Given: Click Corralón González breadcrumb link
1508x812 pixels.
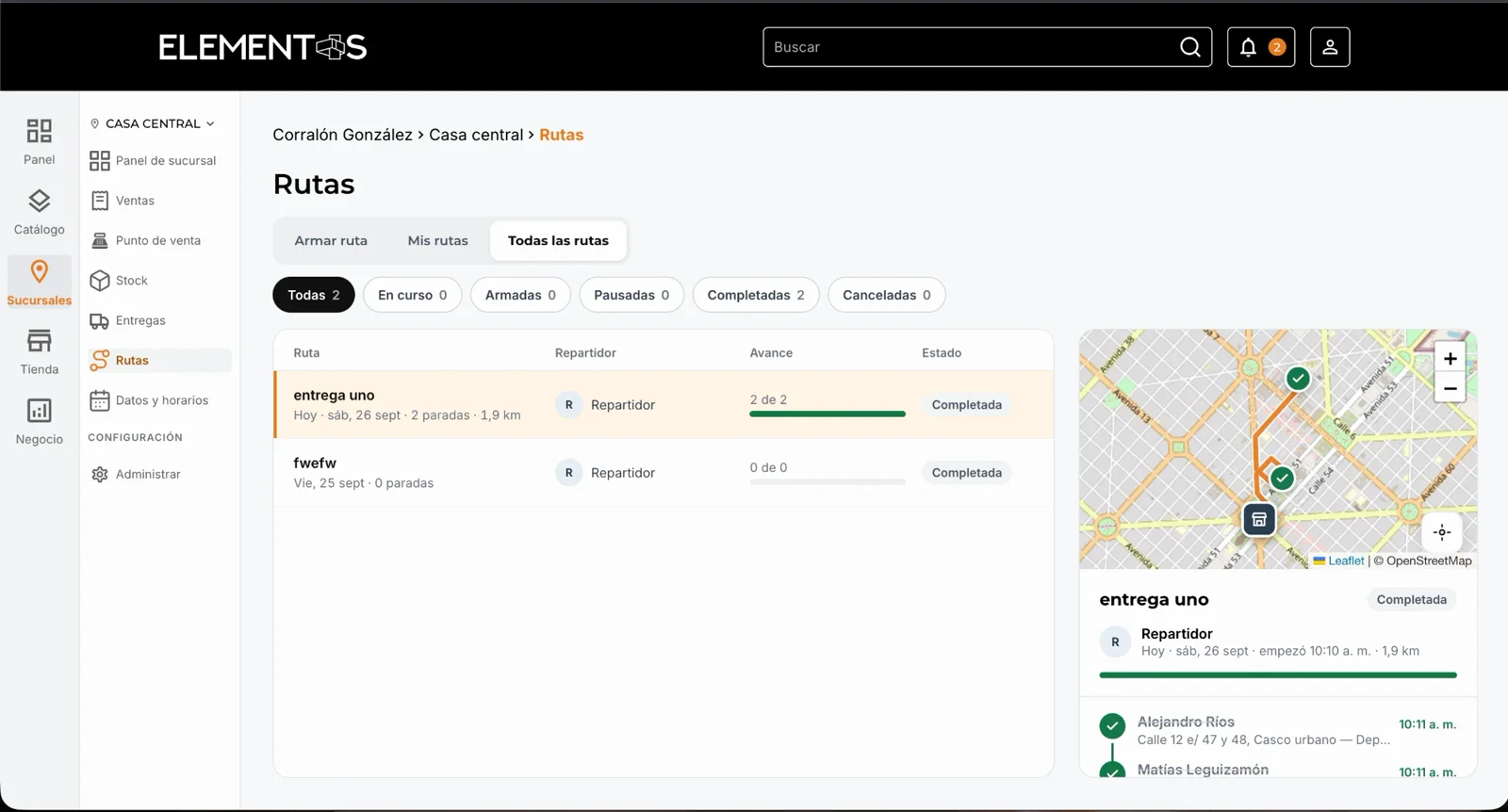Looking at the screenshot, I should click(342, 135).
